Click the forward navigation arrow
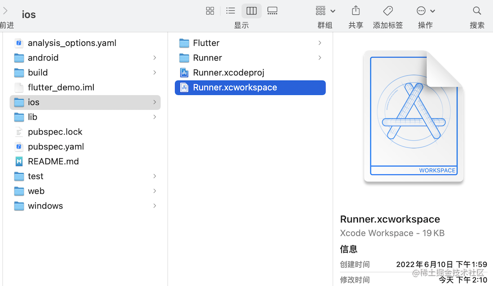 click(5, 11)
